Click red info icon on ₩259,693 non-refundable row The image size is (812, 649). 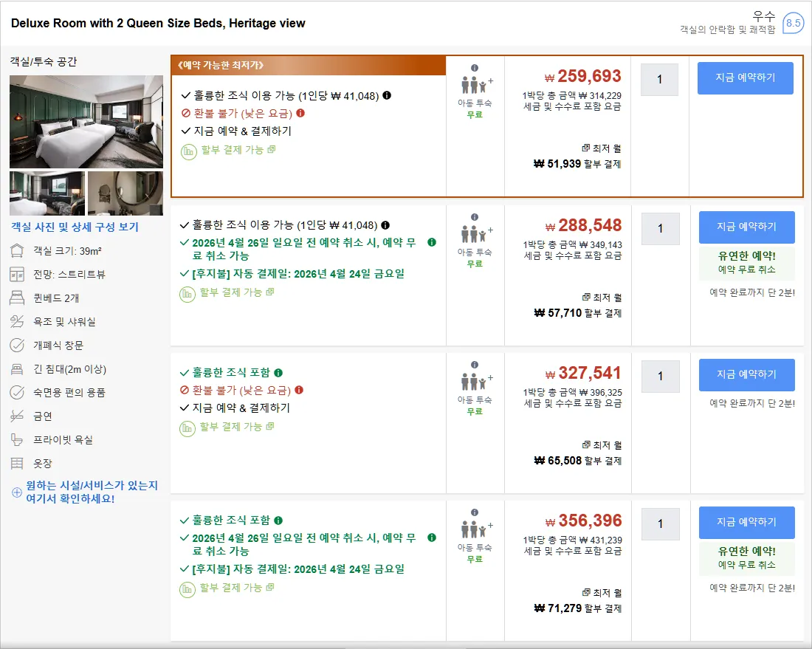coord(300,113)
